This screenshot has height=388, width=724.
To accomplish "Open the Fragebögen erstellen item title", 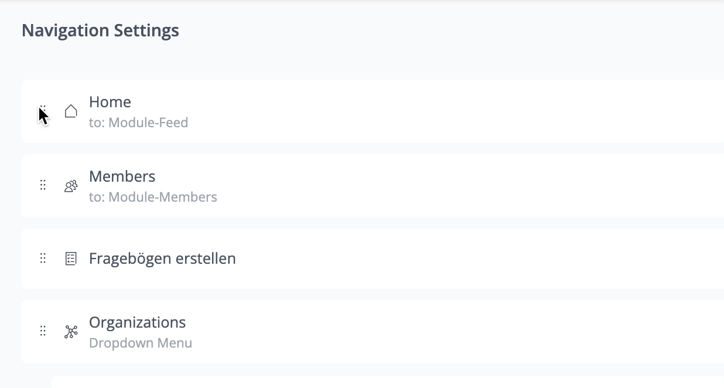I will (162, 258).
